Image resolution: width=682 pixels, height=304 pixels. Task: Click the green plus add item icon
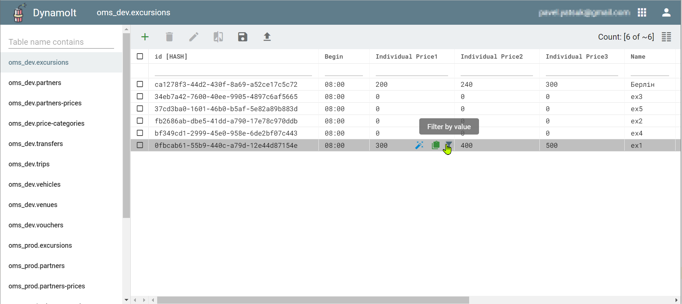pyautogui.click(x=145, y=37)
